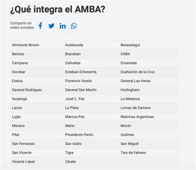Screen dimensions: 196x170
Task: Select the Malvinas Argentinas cell
Action: [x=137, y=117]
